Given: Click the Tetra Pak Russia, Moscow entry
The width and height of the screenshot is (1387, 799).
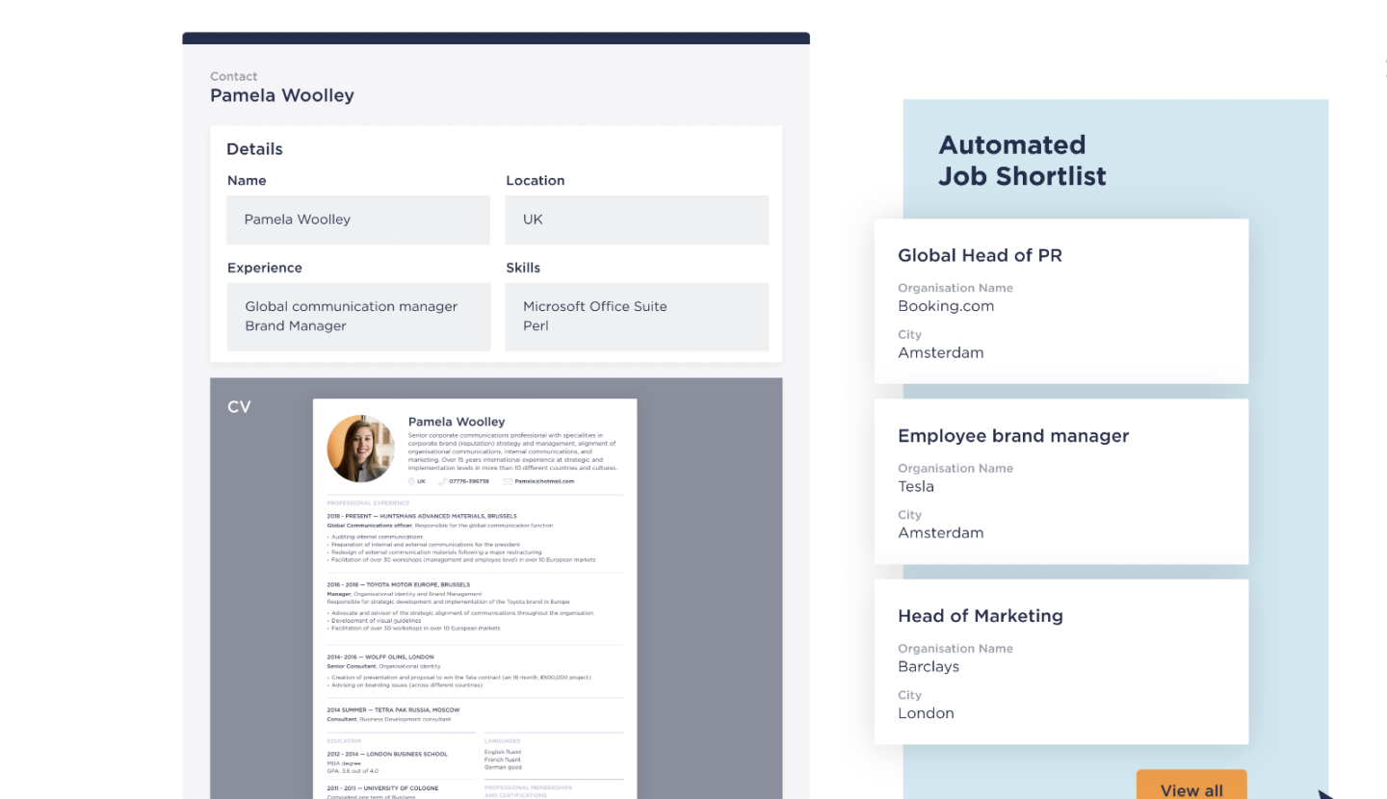Looking at the screenshot, I should (394, 709).
